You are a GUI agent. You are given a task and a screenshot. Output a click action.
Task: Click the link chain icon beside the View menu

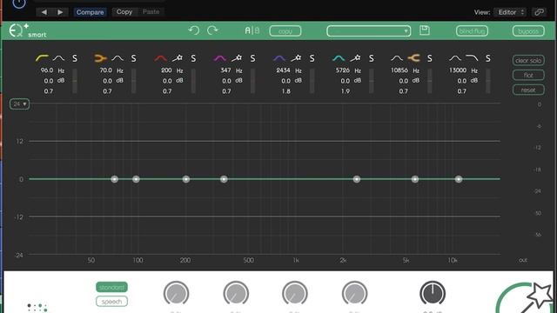pos(540,12)
